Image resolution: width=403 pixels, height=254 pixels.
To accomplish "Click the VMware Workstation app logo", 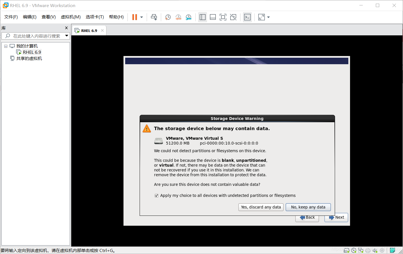I will [5, 5].
